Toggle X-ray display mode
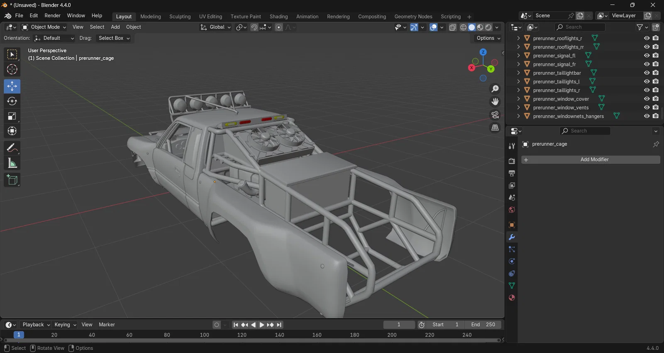Viewport: 664px width, 353px height. [x=453, y=27]
